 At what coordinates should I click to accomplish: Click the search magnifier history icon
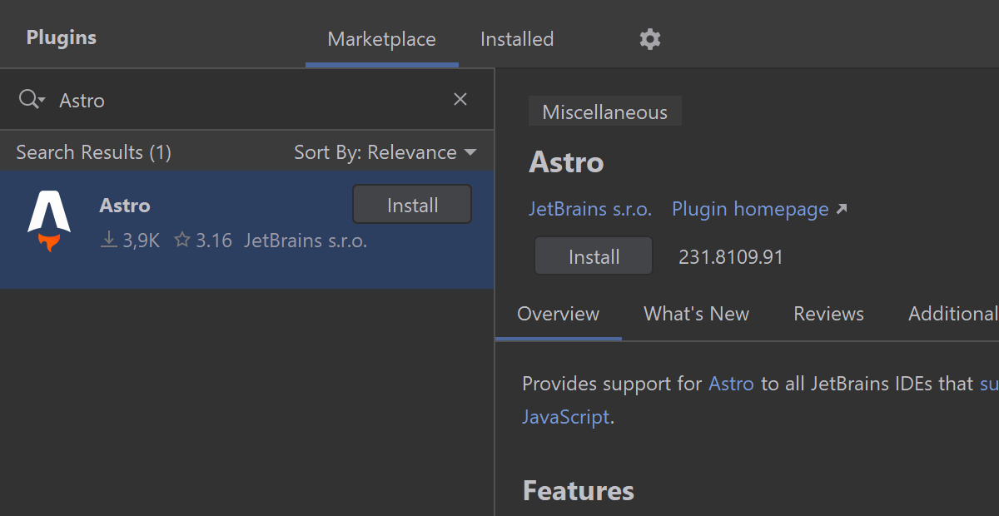point(32,100)
